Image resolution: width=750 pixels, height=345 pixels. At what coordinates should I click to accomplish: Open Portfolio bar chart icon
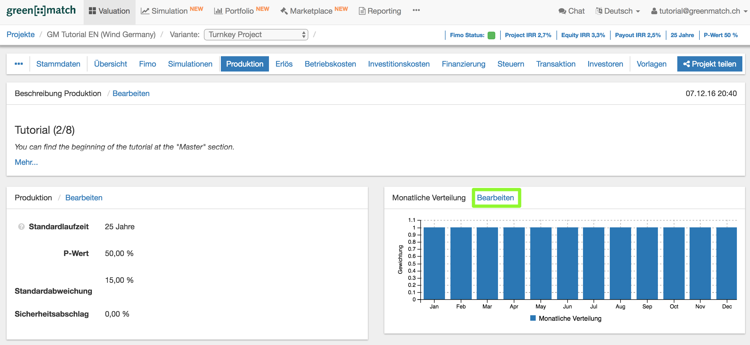pyautogui.click(x=218, y=11)
